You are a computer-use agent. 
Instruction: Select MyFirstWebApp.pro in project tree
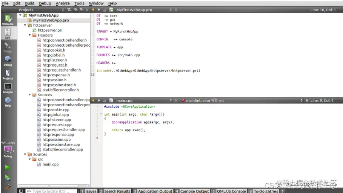point(51,20)
